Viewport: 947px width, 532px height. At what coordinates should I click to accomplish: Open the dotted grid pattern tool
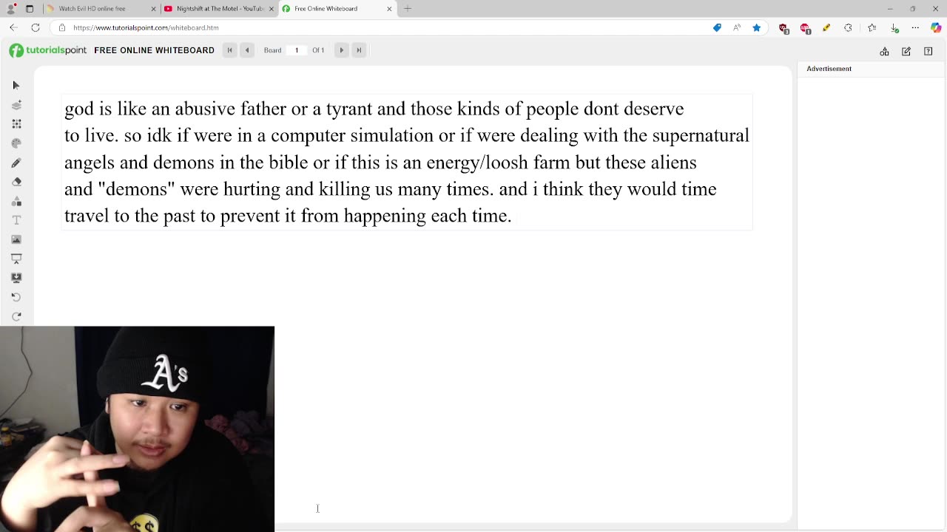point(16,124)
